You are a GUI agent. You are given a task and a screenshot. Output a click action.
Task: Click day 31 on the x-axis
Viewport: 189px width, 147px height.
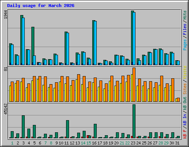pyautogui.click(x=177, y=143)
